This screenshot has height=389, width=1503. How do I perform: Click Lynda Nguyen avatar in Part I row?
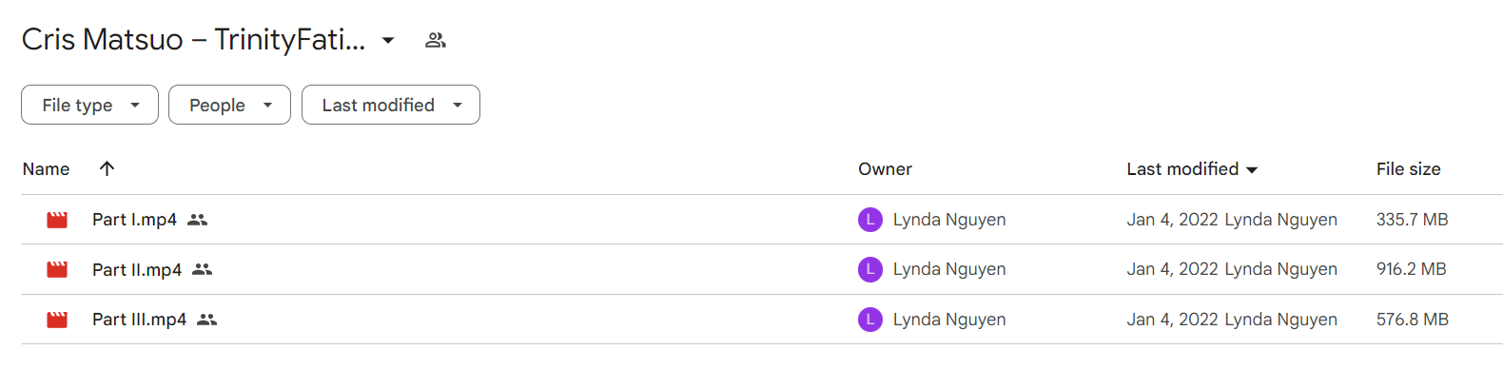coord(870,220)
